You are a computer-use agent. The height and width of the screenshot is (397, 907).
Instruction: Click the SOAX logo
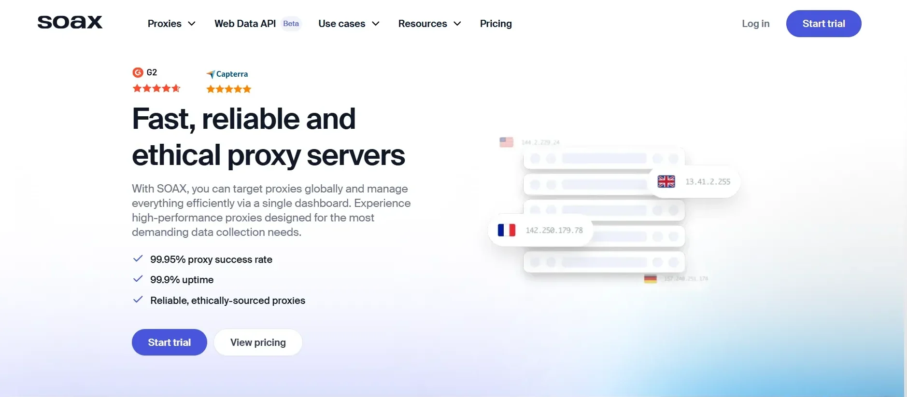pos(70,22)
